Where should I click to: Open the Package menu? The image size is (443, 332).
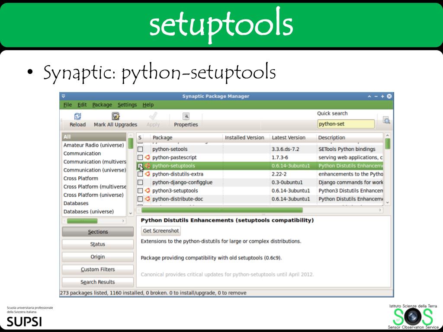(x=102, y=105)
